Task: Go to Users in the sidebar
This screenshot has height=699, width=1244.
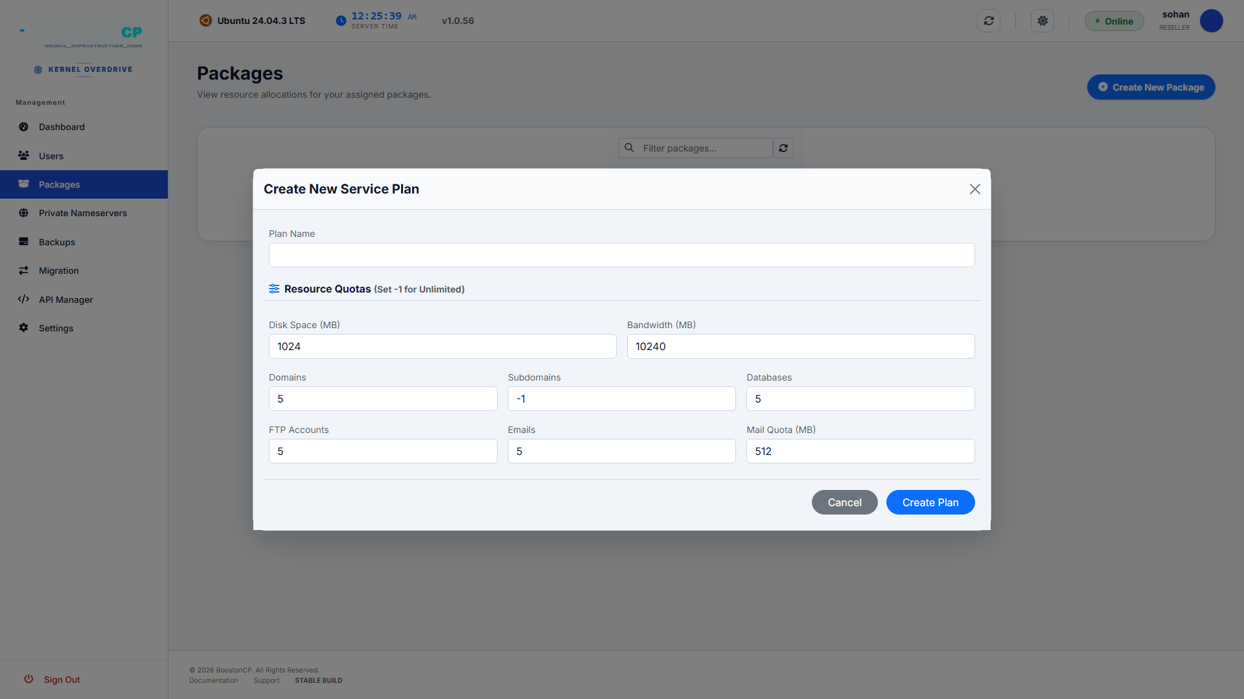Action: tap(84, 156)
